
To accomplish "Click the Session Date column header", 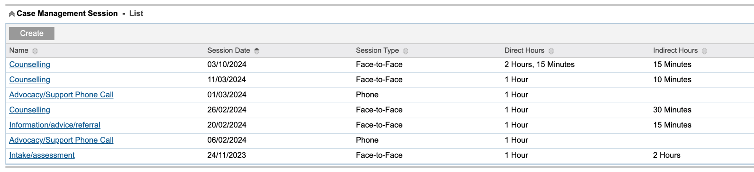I will [228, 51].
